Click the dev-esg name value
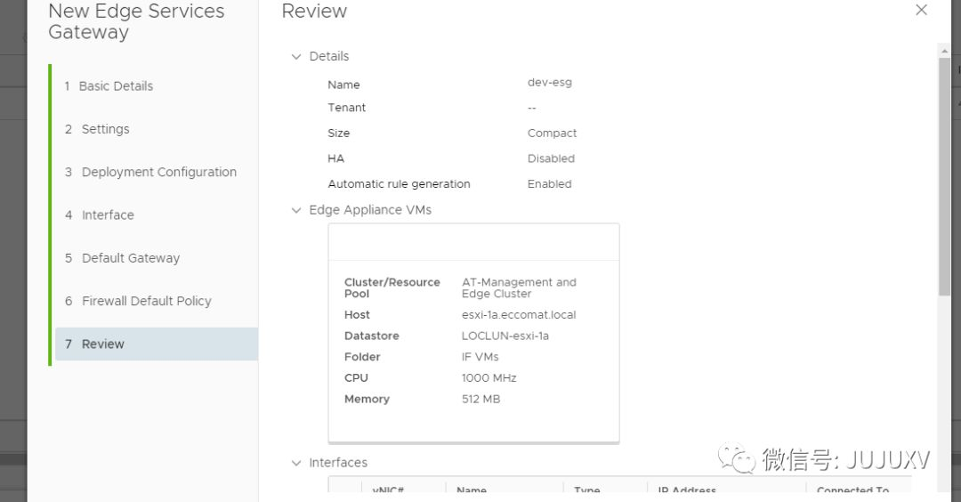The width and height of the screenshot is (961, 502). point(549,82)
